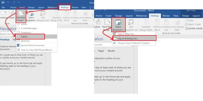Open first Layout tab in right screenshot
This screenshot has height=101, width=203.
[x=129, y=16]
